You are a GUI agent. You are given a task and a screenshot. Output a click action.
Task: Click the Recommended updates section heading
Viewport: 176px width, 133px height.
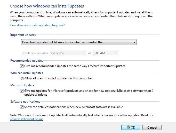pos(27,61)
